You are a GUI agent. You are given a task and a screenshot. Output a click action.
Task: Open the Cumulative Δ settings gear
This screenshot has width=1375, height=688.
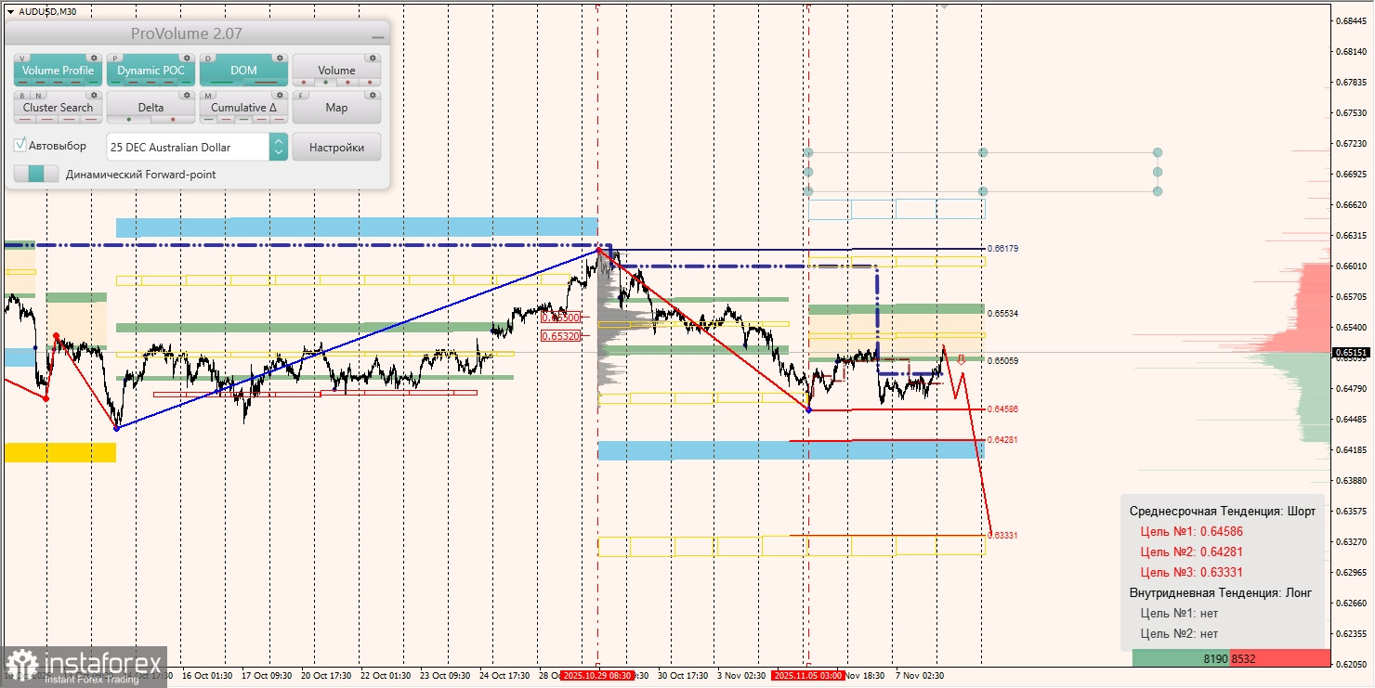[280, 96]
